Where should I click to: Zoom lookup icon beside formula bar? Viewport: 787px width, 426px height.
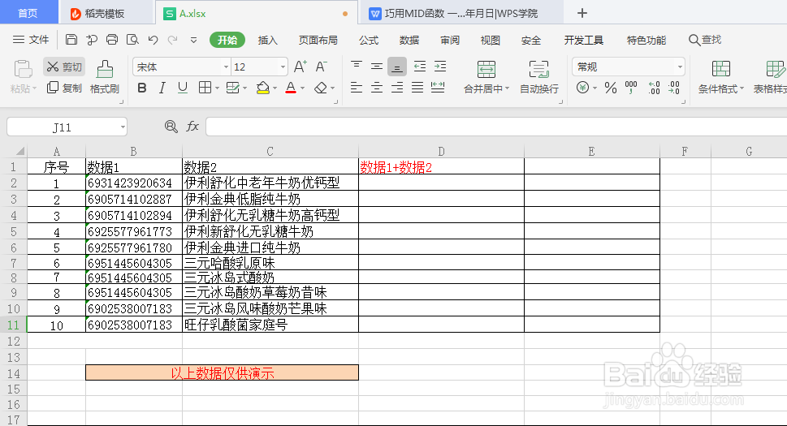[x=171, y=127]
